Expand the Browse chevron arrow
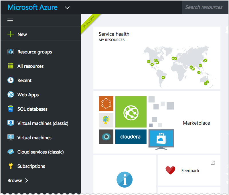The width and height of the screenshot is (229, 195). 27,180
